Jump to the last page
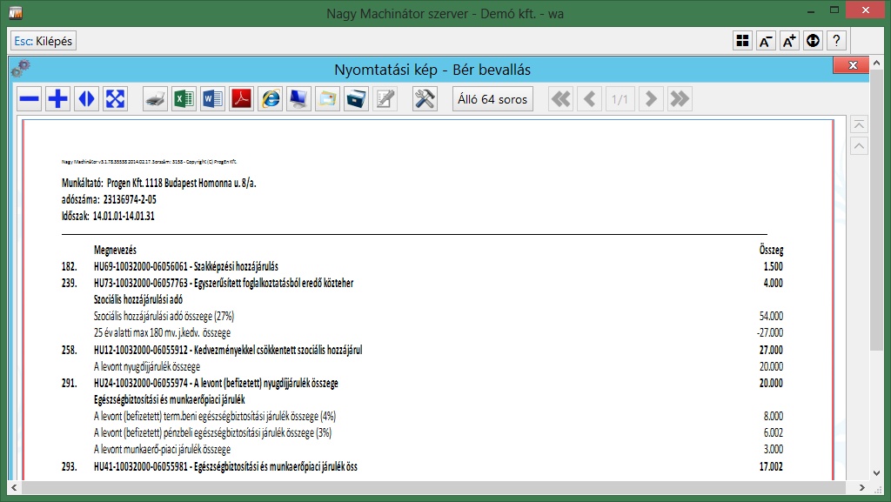Image resolution: width=891 pixels, height=502 pixels. coord(680,99)
